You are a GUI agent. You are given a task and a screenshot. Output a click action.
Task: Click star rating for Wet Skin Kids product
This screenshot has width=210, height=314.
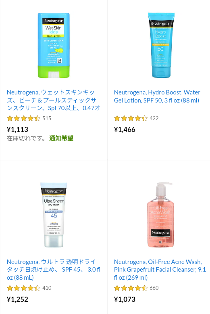coord(24,118)
